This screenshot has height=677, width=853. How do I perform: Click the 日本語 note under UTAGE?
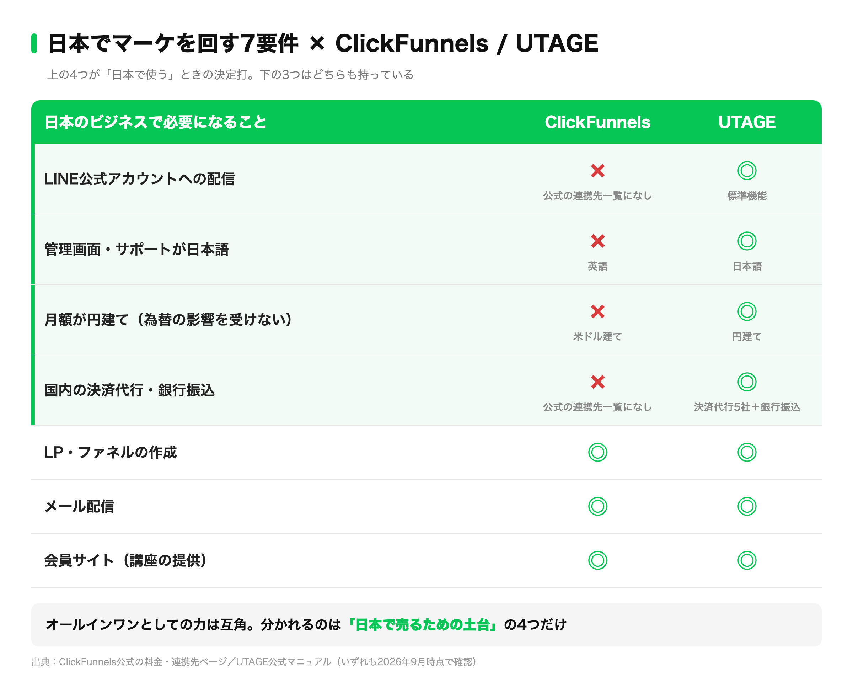(x=747, y=266)
